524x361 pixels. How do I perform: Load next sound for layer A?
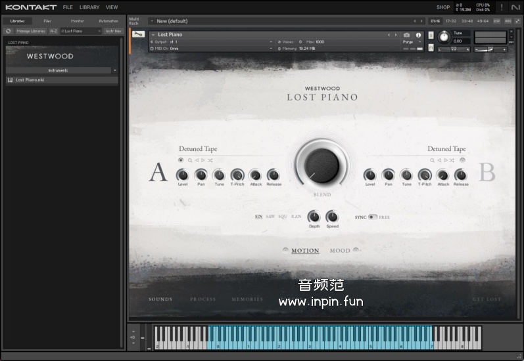tap(203, 160)
